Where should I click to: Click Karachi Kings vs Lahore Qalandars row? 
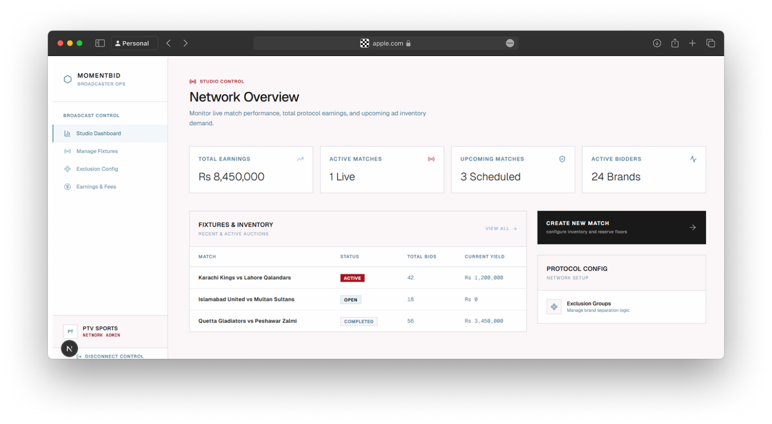358,278
